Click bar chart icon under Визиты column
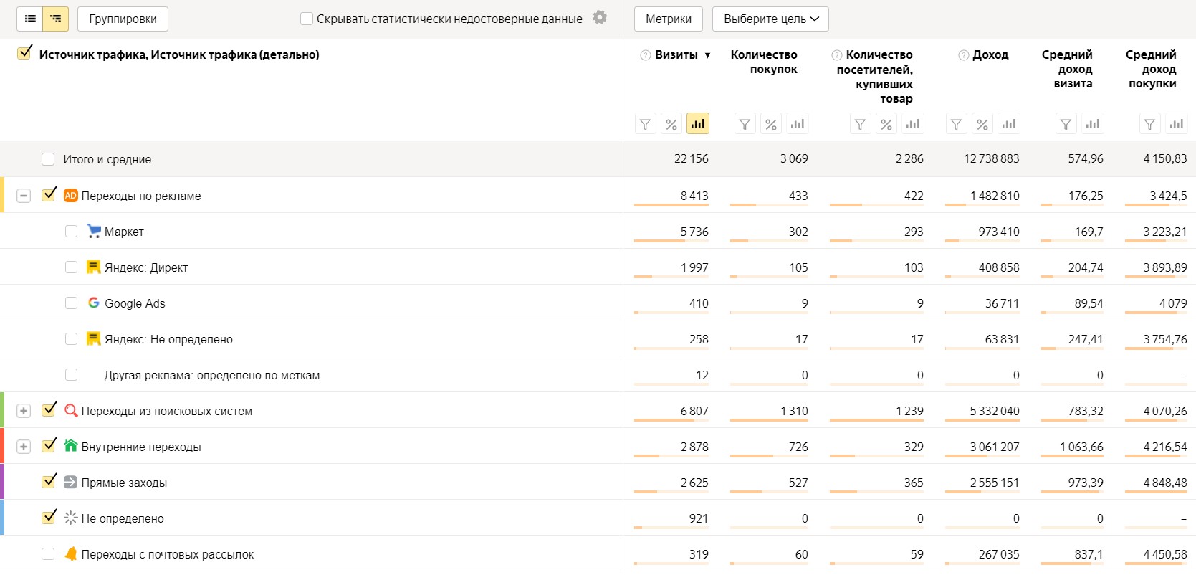 click(697, 124)
